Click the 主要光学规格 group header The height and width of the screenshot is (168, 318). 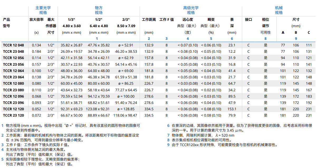click(x=43, y=10)
